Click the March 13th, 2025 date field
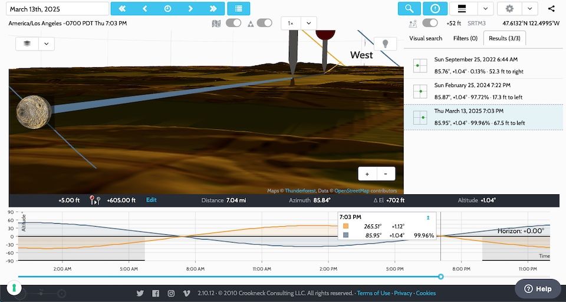Screen dimensions: 566x302 [x=57, y=9]
